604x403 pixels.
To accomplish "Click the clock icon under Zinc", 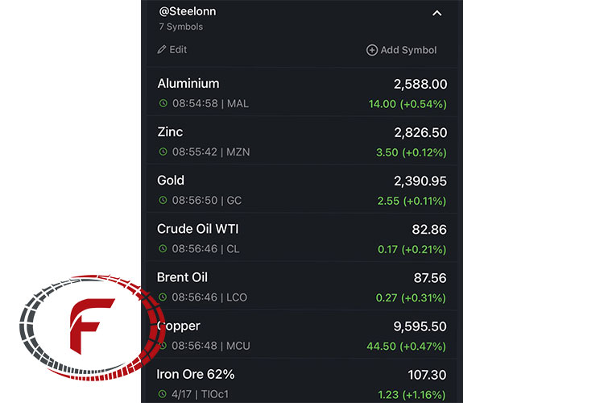I will coord(163,152).
